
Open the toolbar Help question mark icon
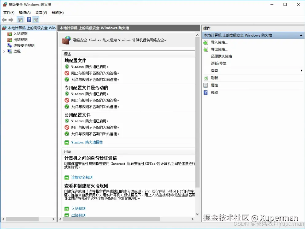tap(29, 20)
